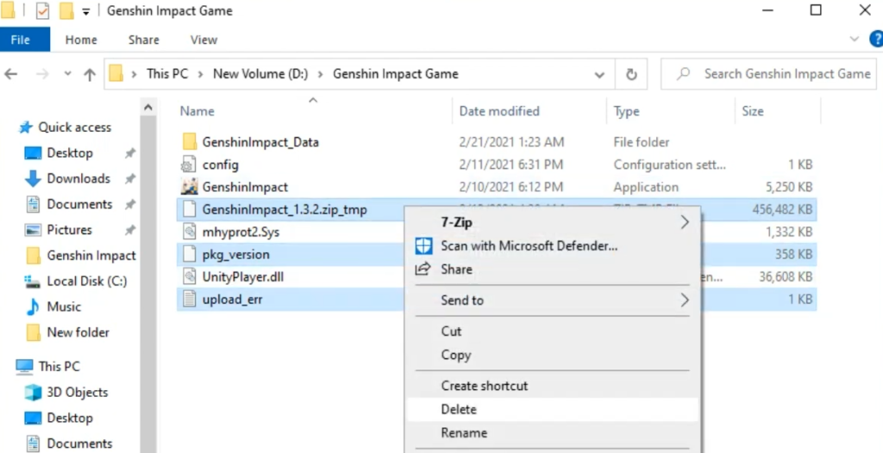Open pinned Documents under Quick access

pos(79,204)
